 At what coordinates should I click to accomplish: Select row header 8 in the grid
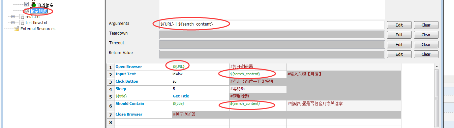[111, 122]
